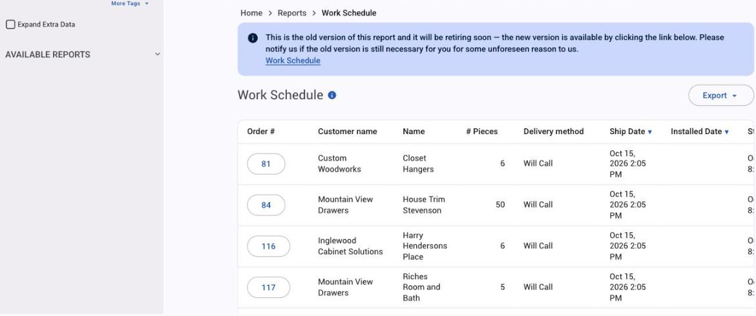Open order number 117
Viewport: 756px width, 316px height.
[x=269, y=288]
